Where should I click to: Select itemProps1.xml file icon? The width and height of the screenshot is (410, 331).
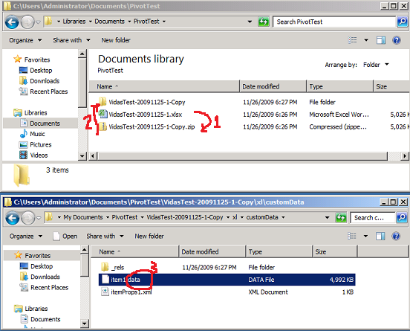[105, 292]
